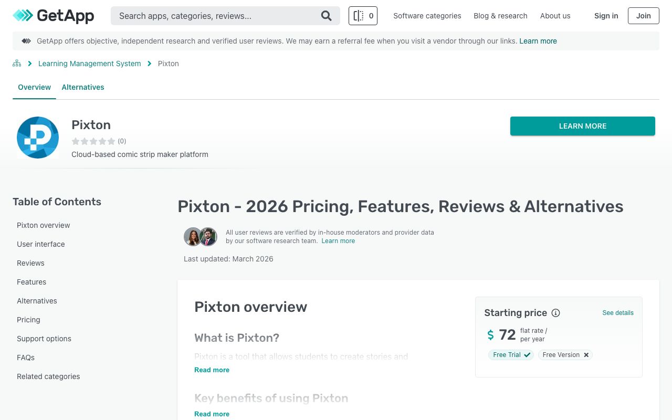
Task: Click the Join button
Action: tap(644, 16)
